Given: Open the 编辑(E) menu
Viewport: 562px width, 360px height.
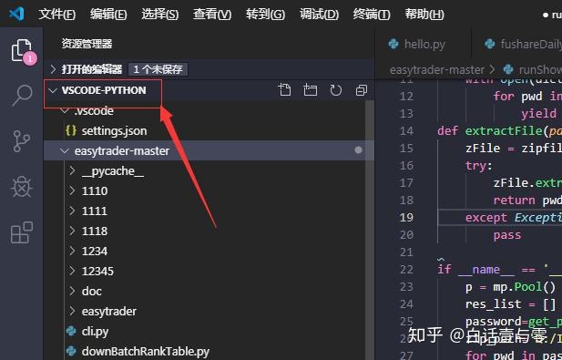Looking at the screenshot, I should (108, 15).
